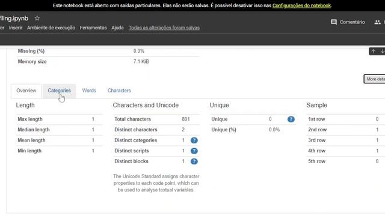Image resolution: width=385 pixels, height=216 pixels.
Task: Move cell down with the down arrow icon
Action: [x=383, y=51]
